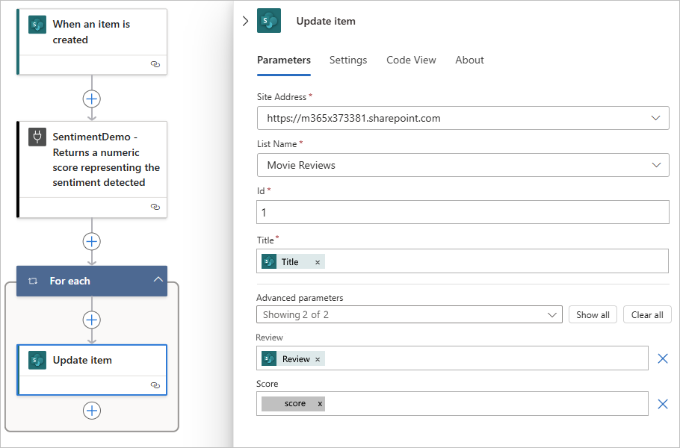Expand the Advanced parameters dropdown
Viewport: 680px width, 448px height.
552,314
